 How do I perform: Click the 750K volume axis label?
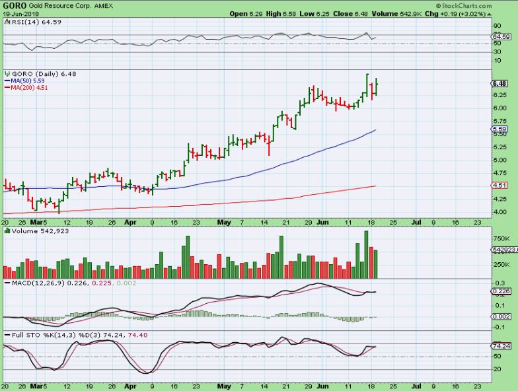(501, 239)
